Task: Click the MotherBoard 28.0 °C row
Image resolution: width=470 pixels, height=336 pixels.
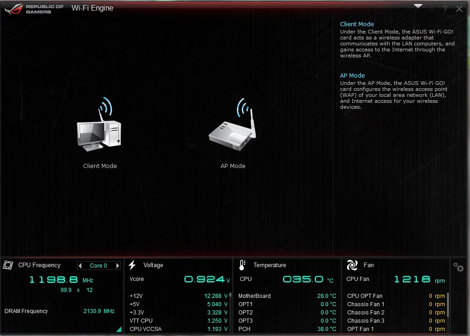Action: pos(287,296)
